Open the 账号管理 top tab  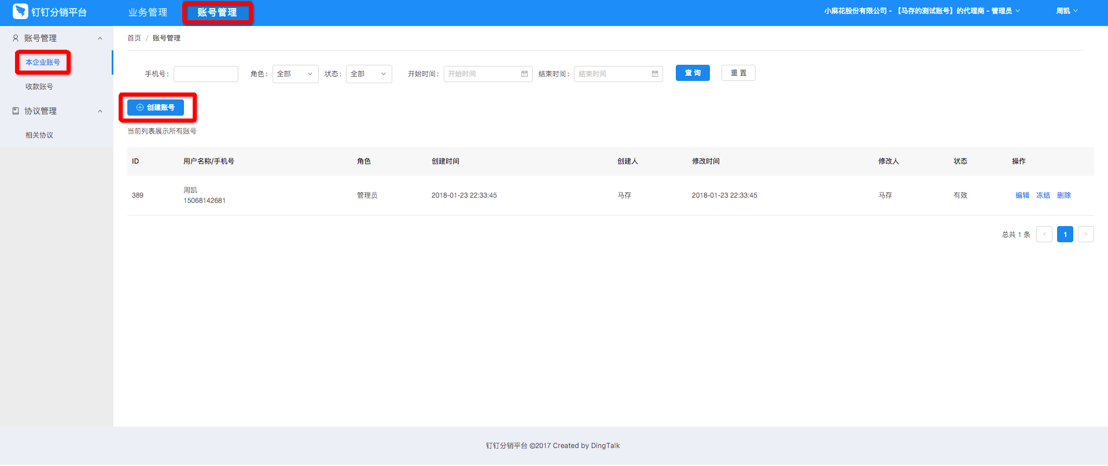point(217,12)
